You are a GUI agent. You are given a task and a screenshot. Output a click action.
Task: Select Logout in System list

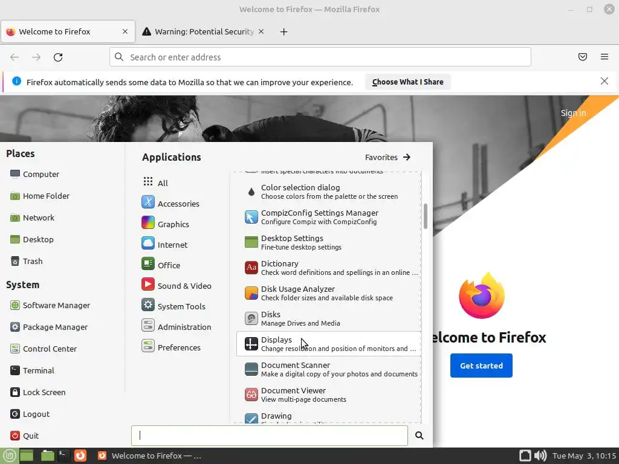coord(30,413)
